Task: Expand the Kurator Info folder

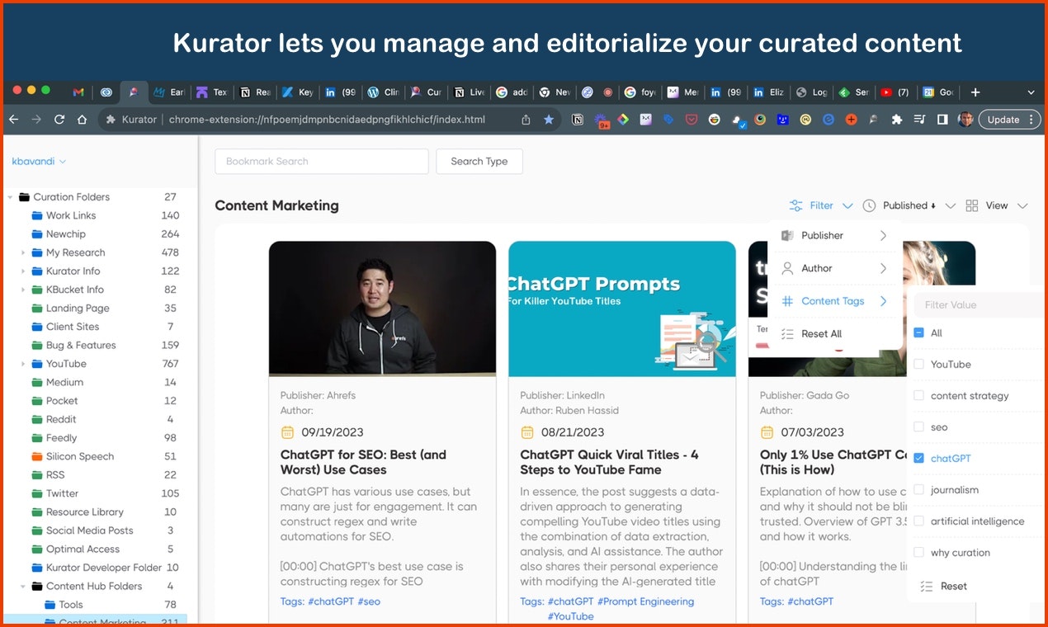Action: (x=23, y=271)
